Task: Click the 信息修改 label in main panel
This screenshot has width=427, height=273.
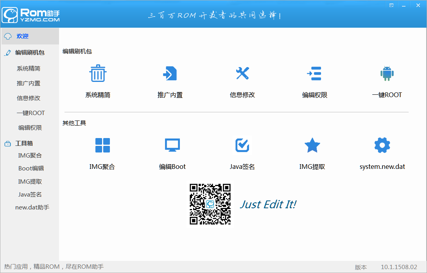Action: [x=242, y=95]
